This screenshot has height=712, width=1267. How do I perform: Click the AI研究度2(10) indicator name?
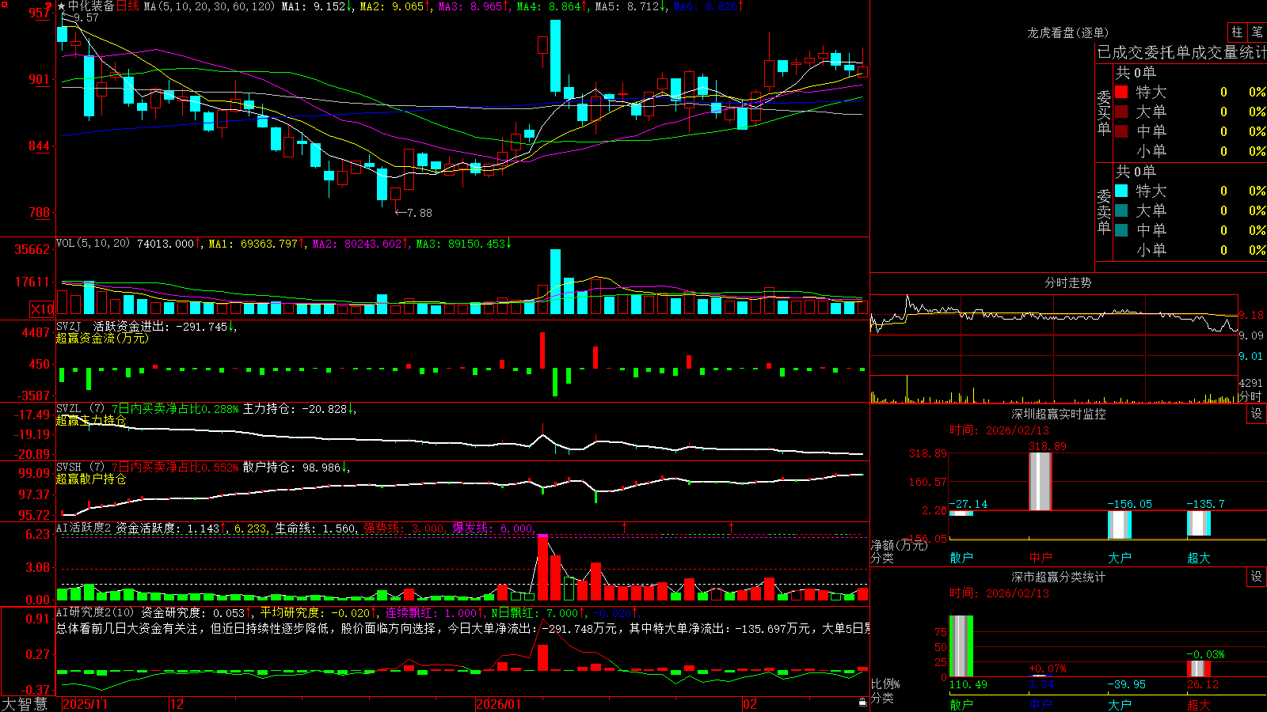click(95, 612)
